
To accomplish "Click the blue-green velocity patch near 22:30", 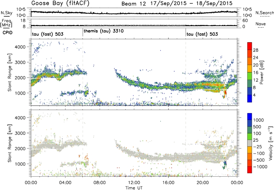I will pos(225,165).
